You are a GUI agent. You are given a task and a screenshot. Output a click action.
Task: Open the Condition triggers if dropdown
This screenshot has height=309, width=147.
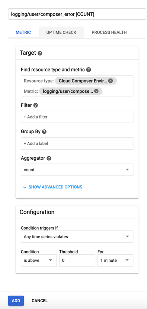77,236
